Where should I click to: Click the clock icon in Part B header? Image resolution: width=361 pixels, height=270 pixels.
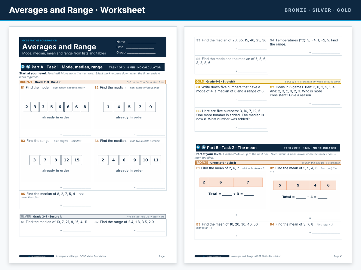point(204,147)
